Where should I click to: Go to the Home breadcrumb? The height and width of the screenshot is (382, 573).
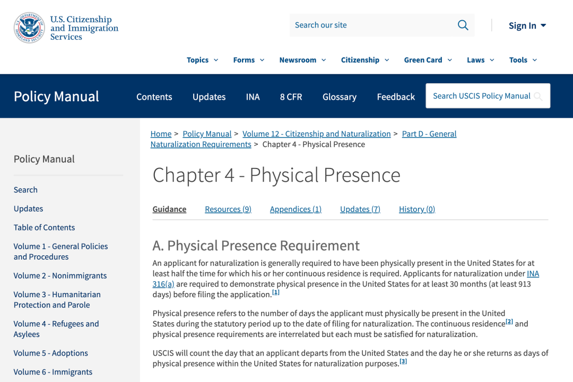[x=161, y=134]
